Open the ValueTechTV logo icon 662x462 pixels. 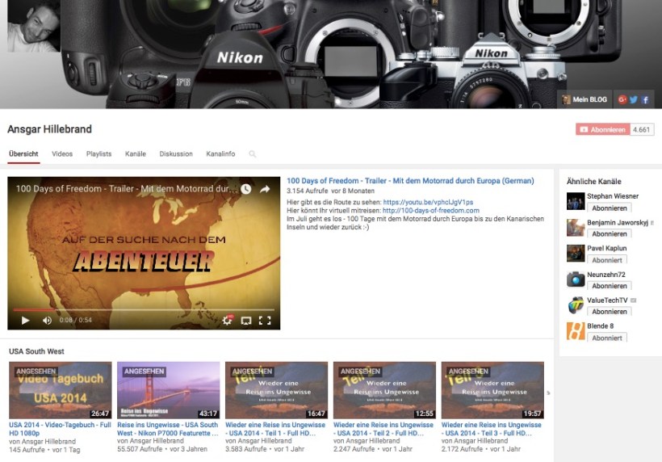click(x=576, y=305)
